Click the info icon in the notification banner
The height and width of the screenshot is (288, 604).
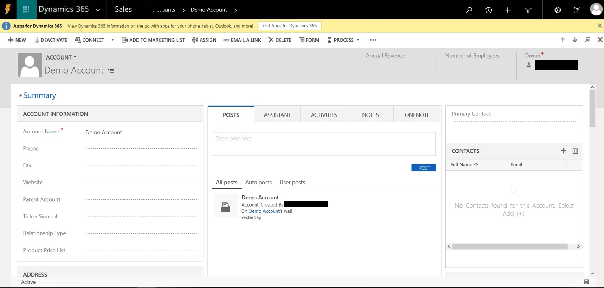[x=6, y=26]
